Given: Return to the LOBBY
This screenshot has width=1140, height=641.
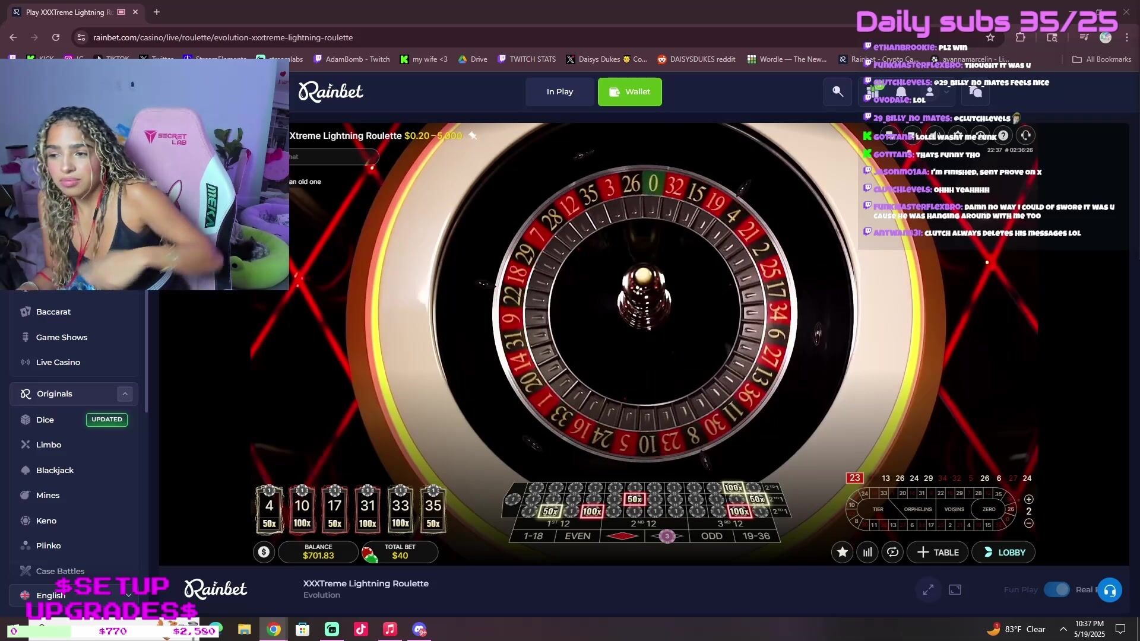Looking at the screenshot, I should (1003, 553).
